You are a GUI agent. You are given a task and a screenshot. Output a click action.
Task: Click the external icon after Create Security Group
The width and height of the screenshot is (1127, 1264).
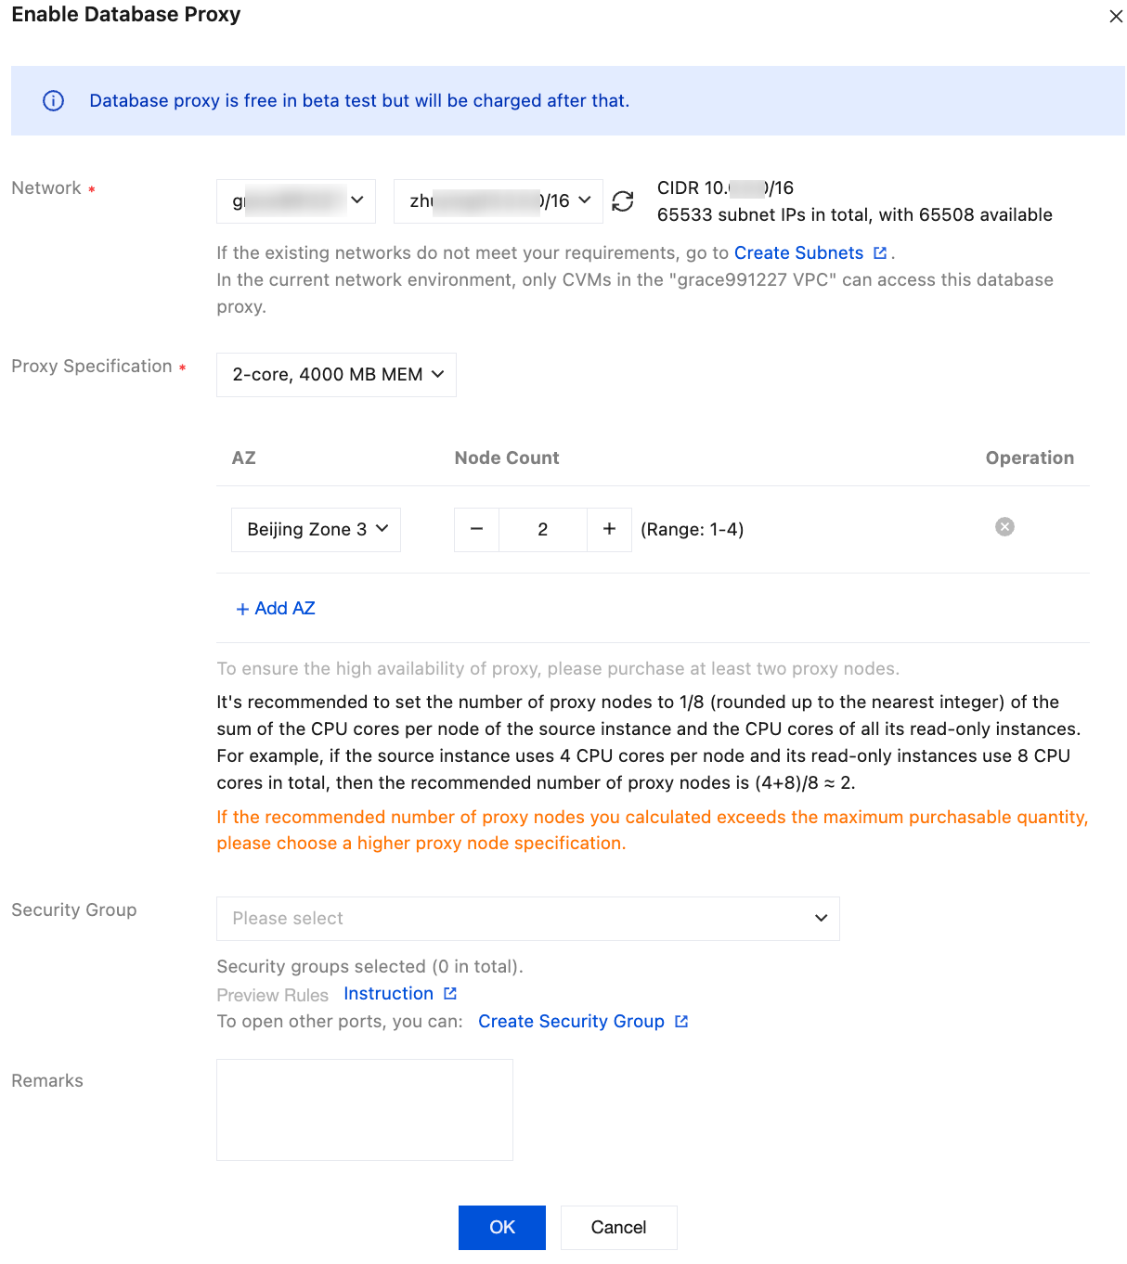(x=681, y=1022)
